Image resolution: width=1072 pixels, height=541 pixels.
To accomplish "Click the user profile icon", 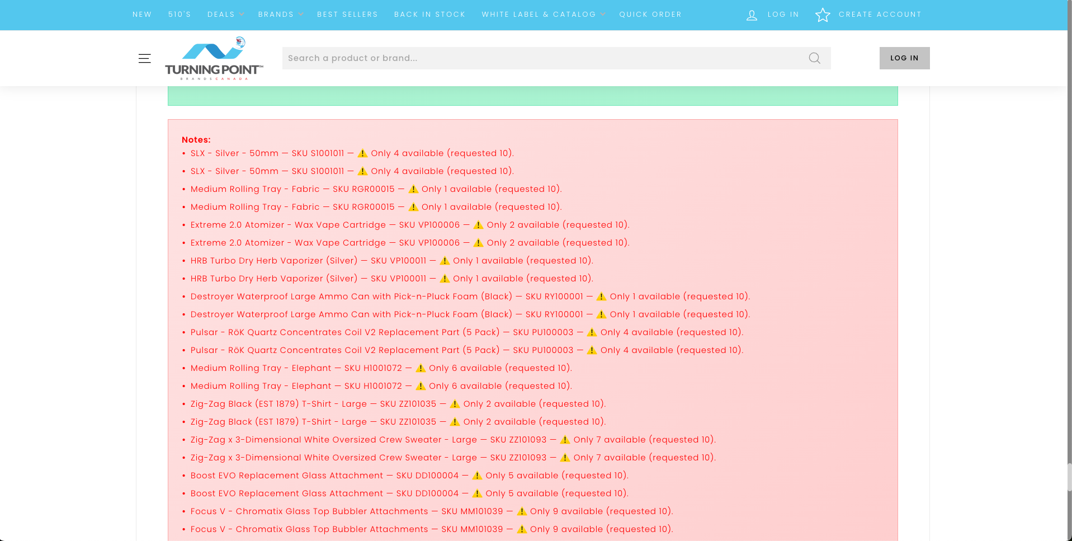I will coord(752,15).
